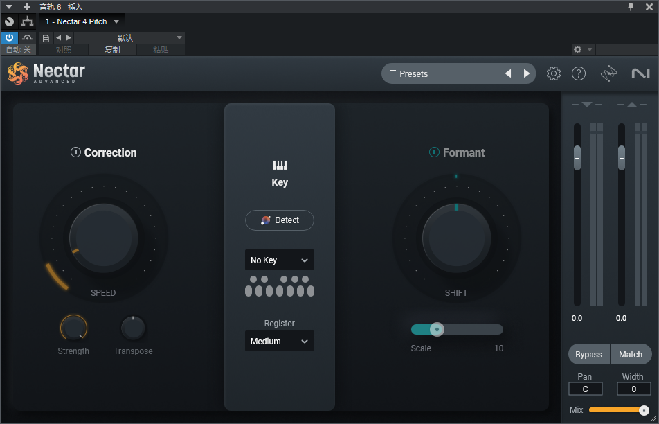The image size is (659, 424).
Task: Add insert with the plus icon
Action: click(x=27, y=7)
